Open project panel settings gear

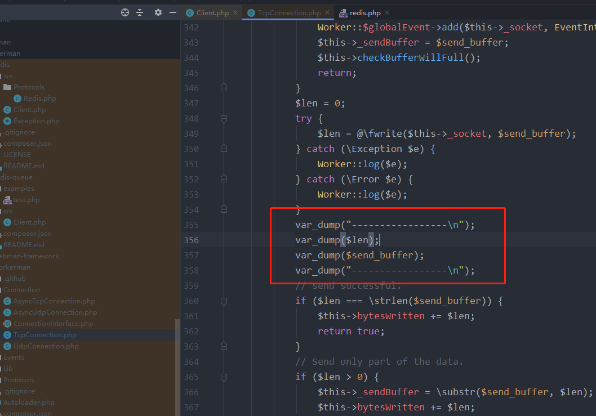[x=158, y=12]
